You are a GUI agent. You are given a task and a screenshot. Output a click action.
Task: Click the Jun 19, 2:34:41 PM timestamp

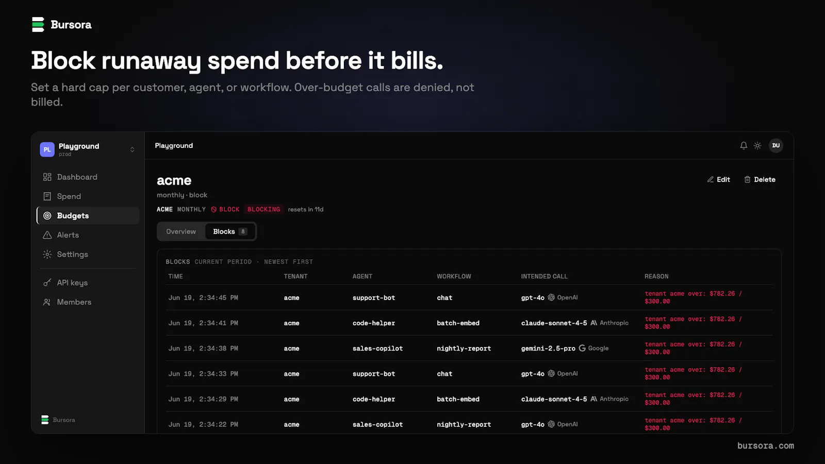(x=203, y=323)
